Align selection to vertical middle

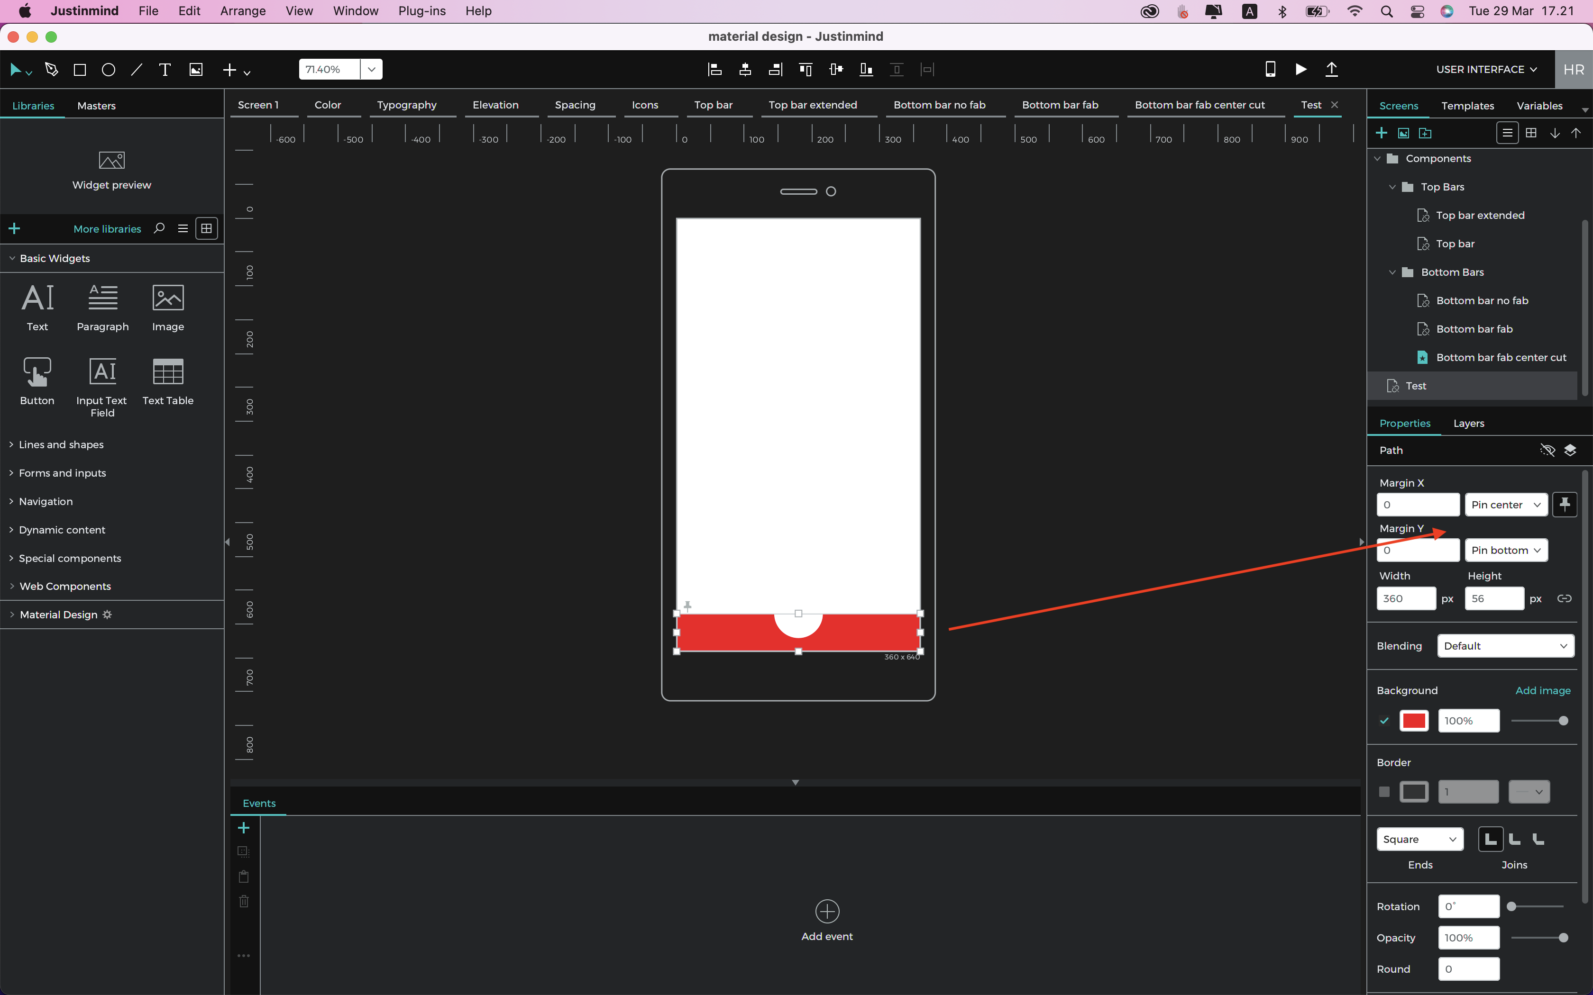coord(836,69)
